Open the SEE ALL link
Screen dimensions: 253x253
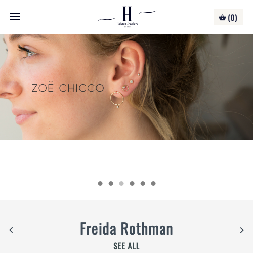click(x=126, y=246)
